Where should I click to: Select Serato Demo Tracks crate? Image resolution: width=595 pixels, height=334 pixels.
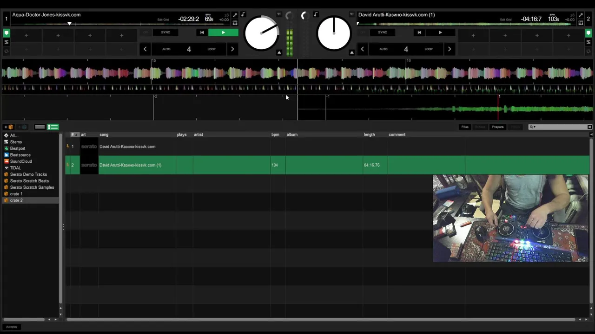(x=28, y=174)
